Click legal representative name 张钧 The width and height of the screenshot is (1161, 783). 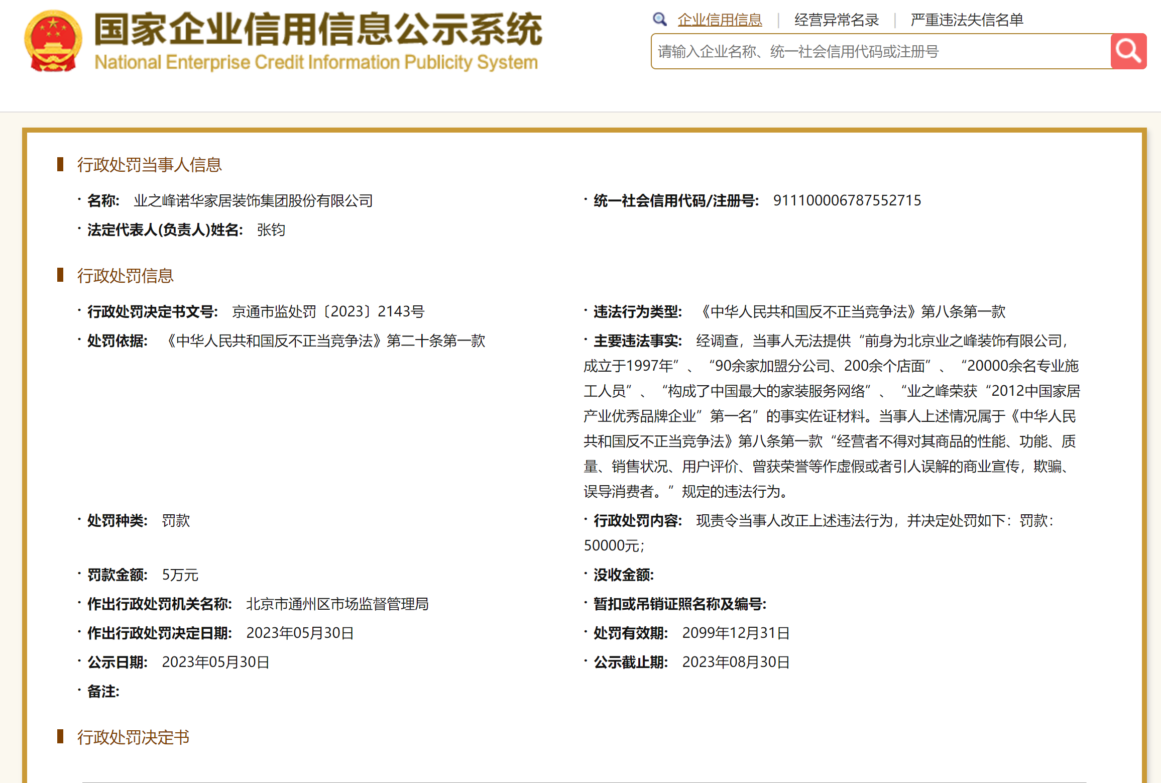(x=271, y=230)
